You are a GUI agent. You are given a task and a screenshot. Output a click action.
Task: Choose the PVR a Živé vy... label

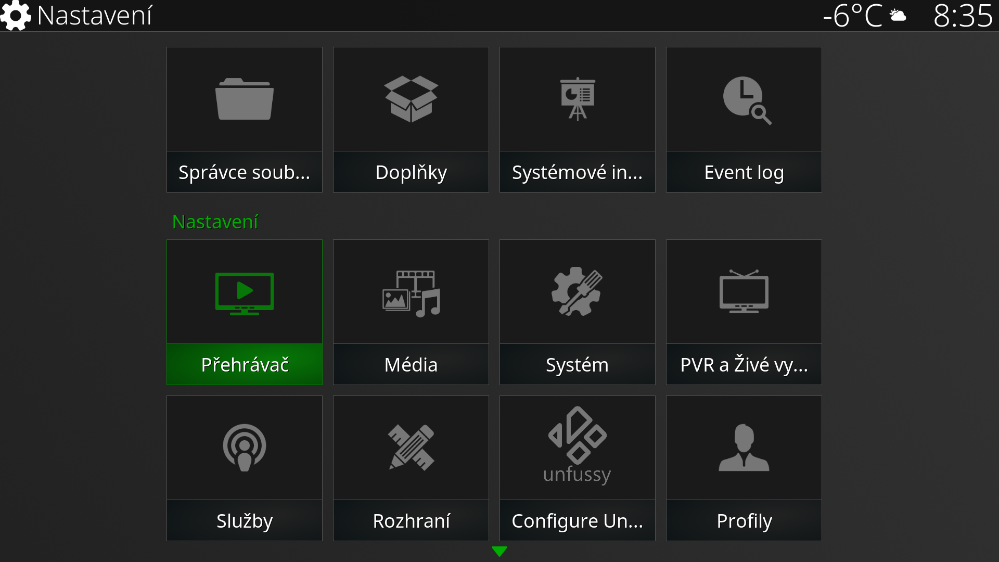[x=744, y=365]
